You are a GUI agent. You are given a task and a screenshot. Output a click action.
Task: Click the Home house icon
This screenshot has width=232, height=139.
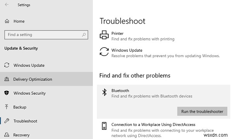pos(7,21)
